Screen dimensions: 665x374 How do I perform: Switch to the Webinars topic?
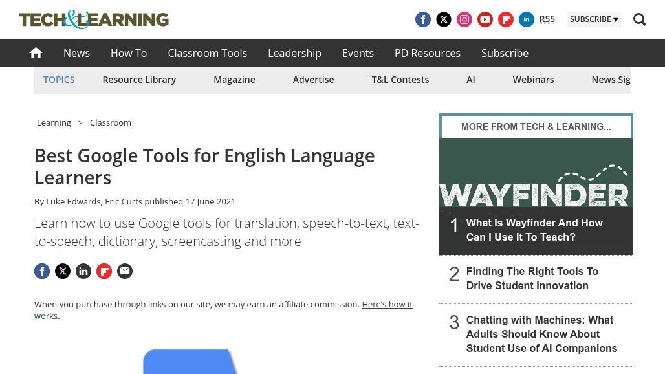(x=533, y=79)
